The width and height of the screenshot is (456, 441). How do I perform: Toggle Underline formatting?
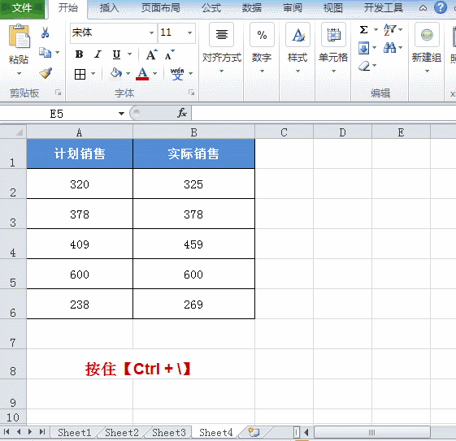[116, 54]
